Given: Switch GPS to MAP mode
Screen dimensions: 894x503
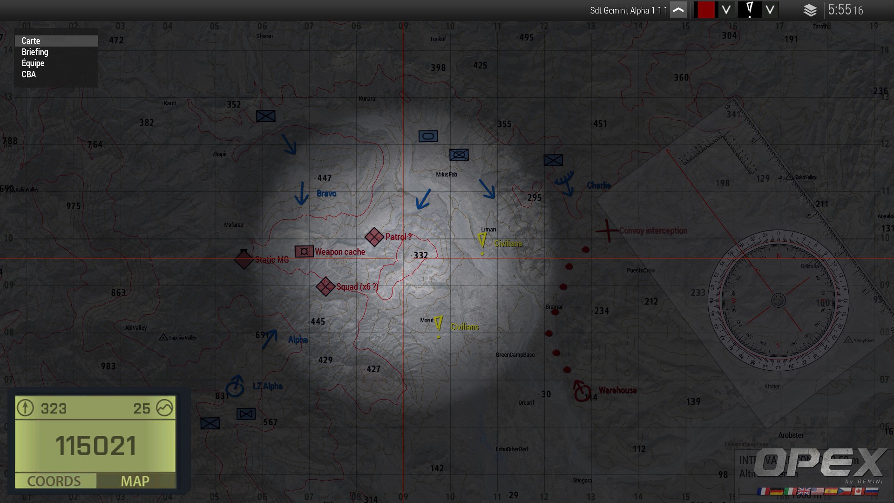Looking at the screenshot, I should point(135,481).
